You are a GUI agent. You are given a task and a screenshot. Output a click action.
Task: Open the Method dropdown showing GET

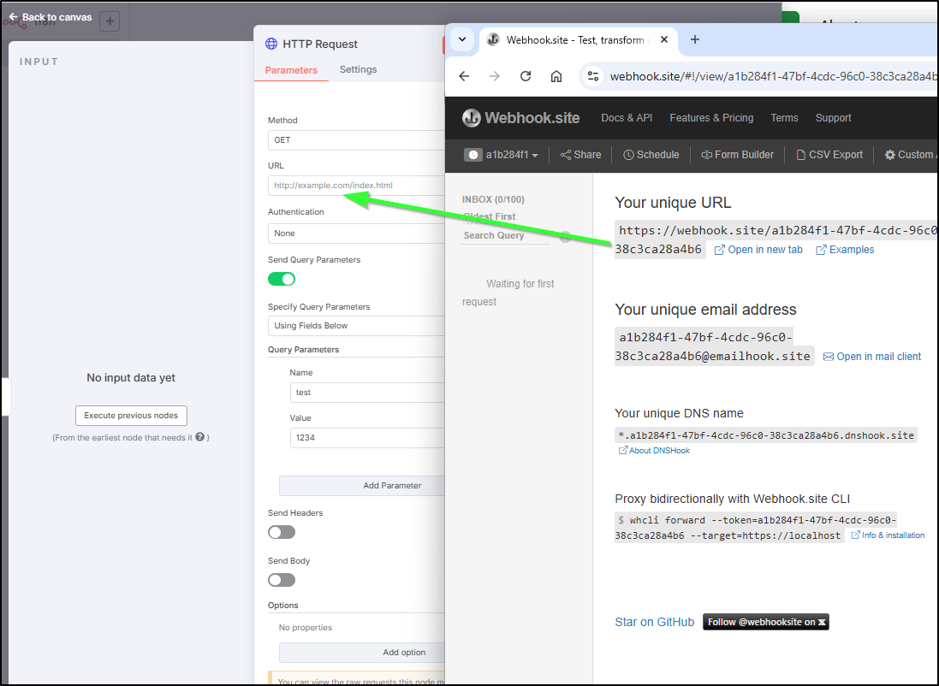[356, 140]
